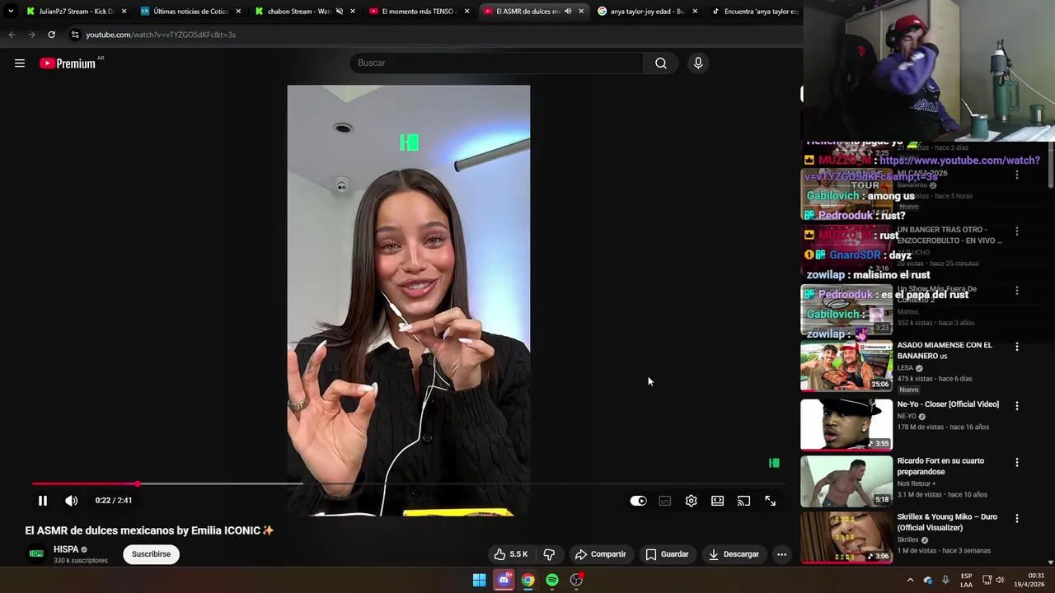Open options menu for Un Show Más video
This screenshot has height=593, width=1055.
[1016, 291]
